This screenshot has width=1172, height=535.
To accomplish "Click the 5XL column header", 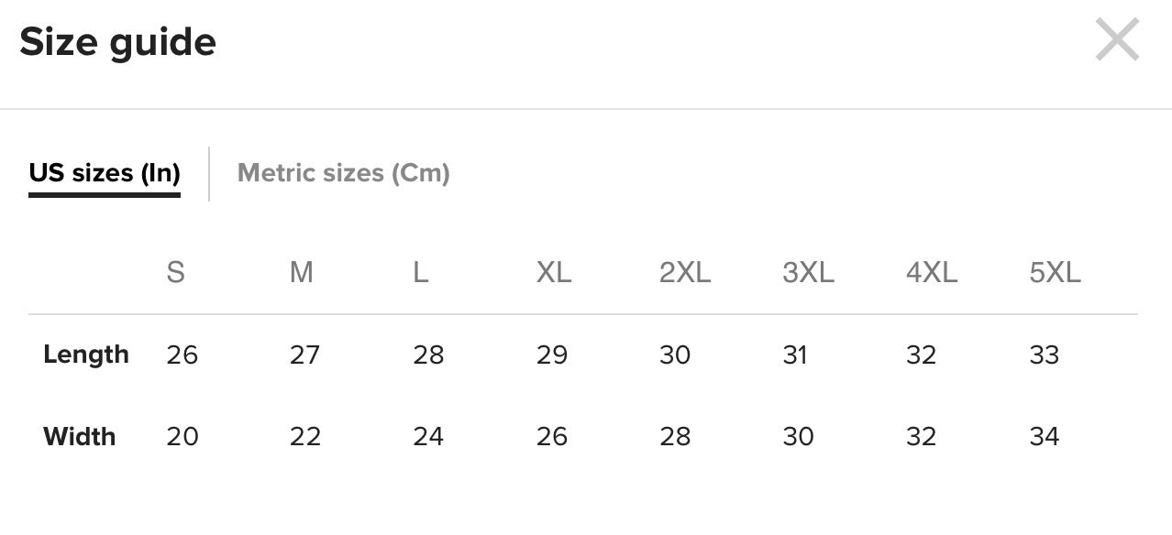I will pos(1056,272).
